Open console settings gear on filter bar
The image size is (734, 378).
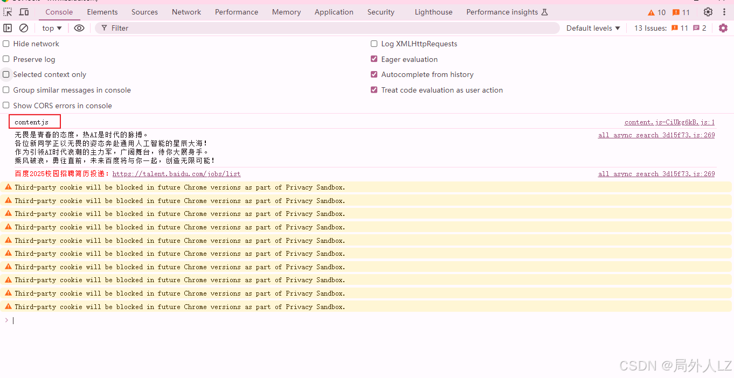tap(723, 27)
